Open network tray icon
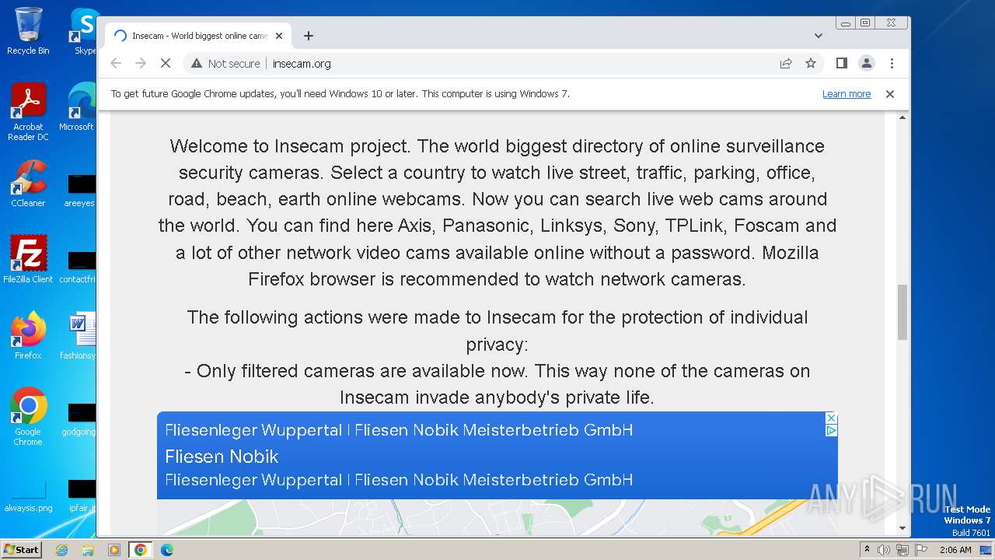Image resolution: width=995 pixels, height=560 pixels. click(902, 550)
